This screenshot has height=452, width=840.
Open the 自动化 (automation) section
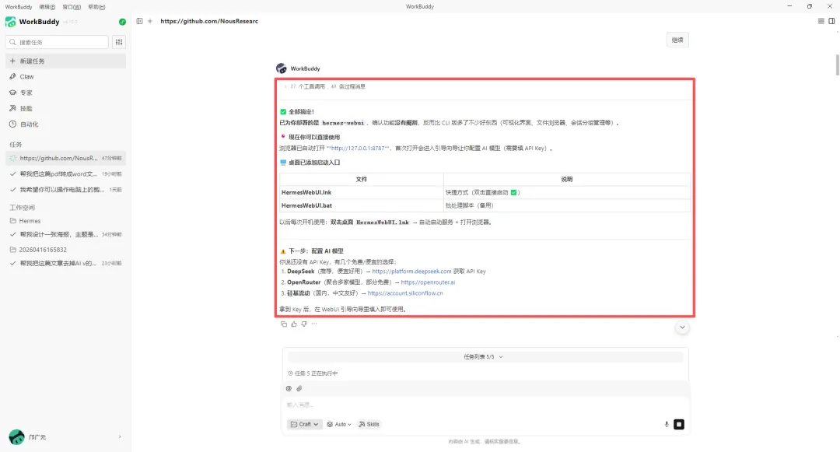66,124
